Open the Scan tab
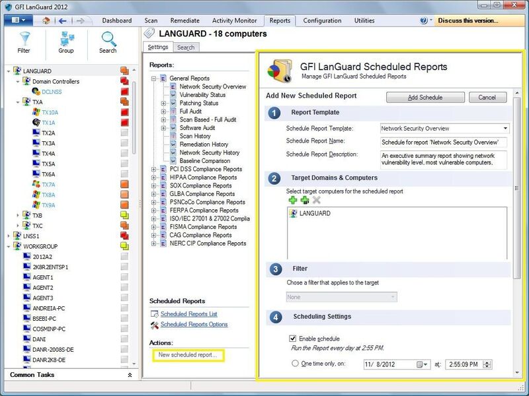529x396 pixels. point(151,20)
